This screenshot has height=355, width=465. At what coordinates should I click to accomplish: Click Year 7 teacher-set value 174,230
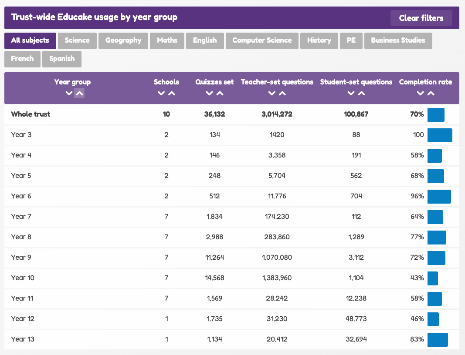point(277,216)
